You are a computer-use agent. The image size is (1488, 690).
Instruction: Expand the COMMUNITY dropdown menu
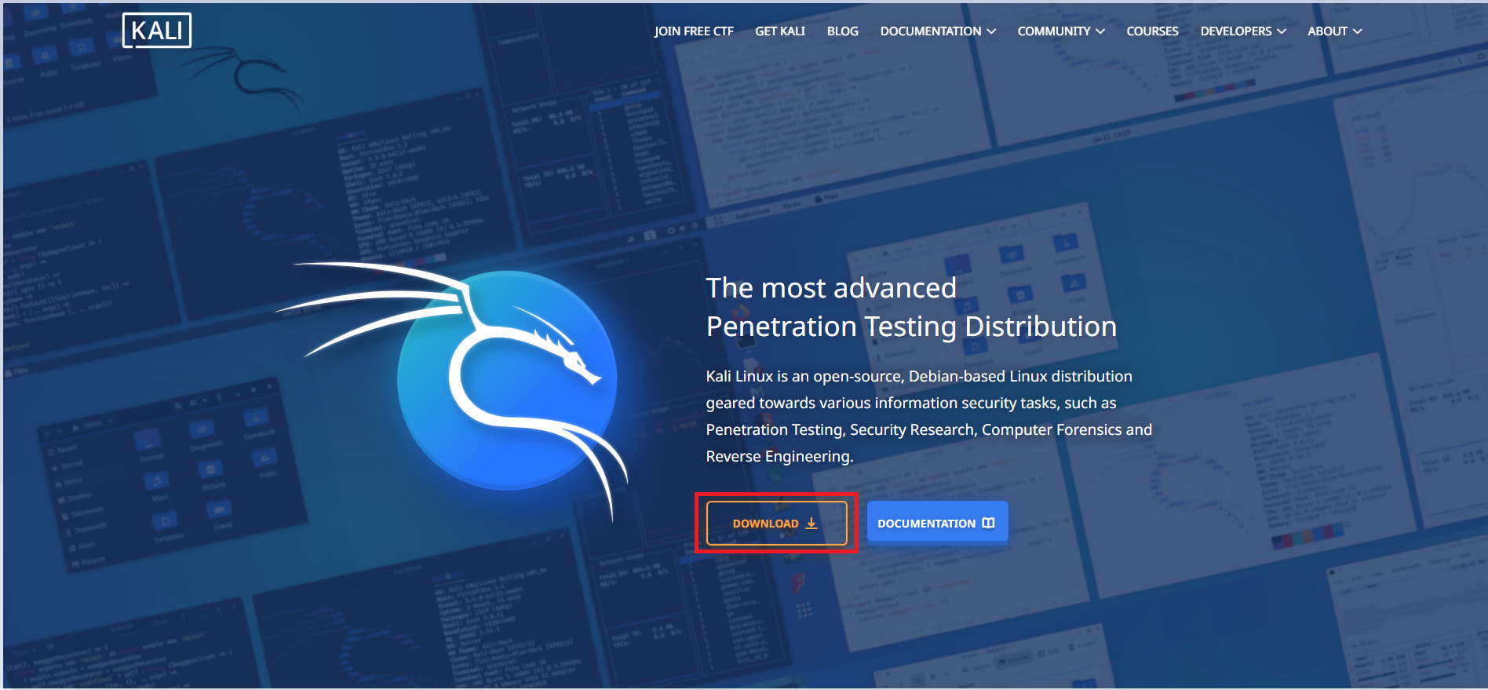1061,31
